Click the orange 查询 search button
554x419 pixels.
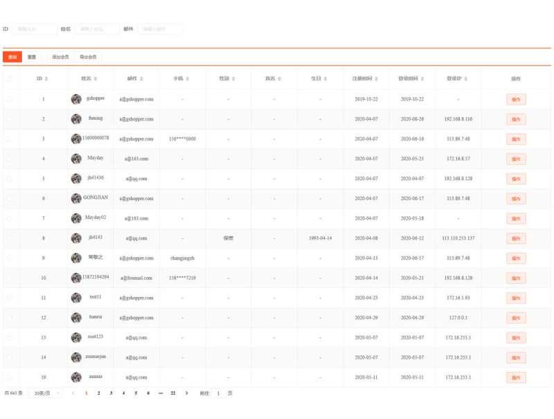tap(12, 57)
